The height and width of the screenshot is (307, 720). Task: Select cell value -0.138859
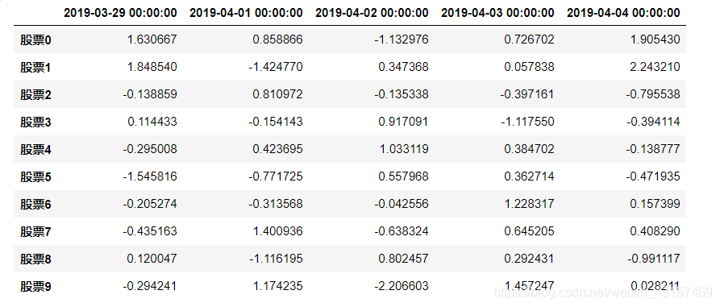(150, 94)
